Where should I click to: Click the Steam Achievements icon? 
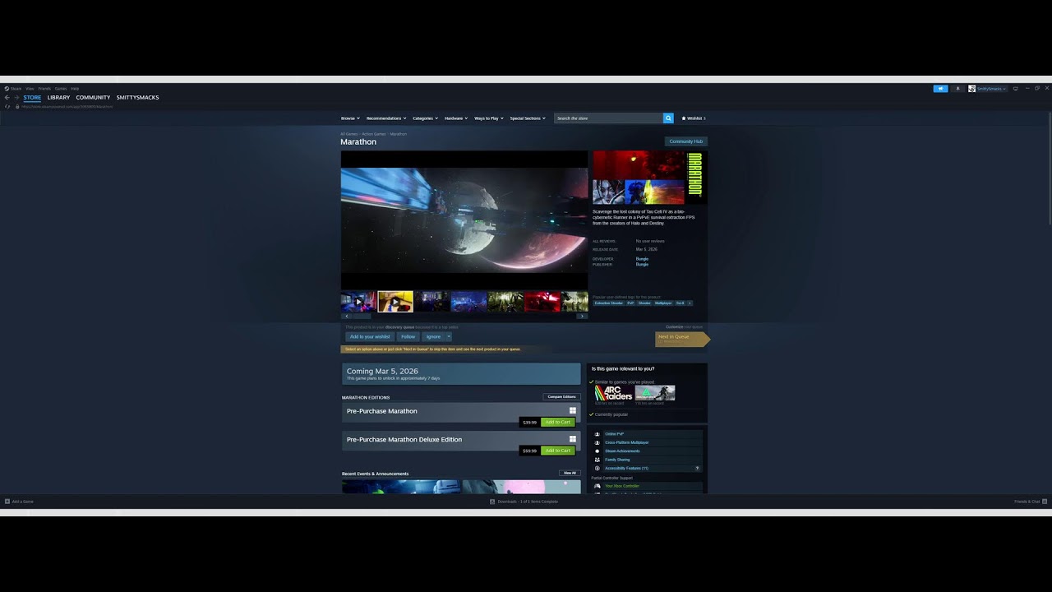point(598,451)
